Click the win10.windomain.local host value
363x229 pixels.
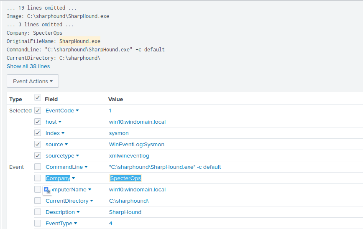pyautogui.click(x=137, y=122)
